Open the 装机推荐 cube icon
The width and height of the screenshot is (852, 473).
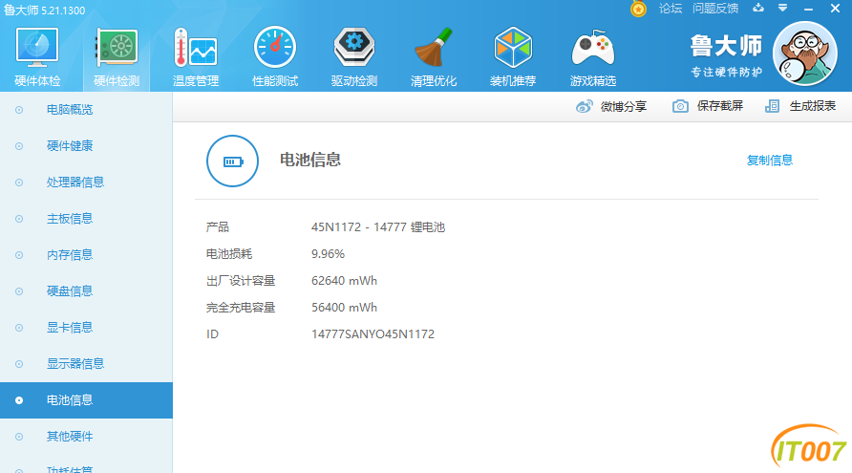point(513,57)
